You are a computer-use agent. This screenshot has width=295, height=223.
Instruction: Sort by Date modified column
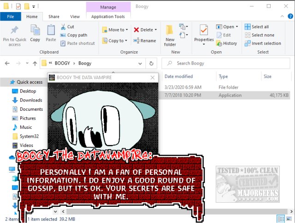[x=178, y=76]
